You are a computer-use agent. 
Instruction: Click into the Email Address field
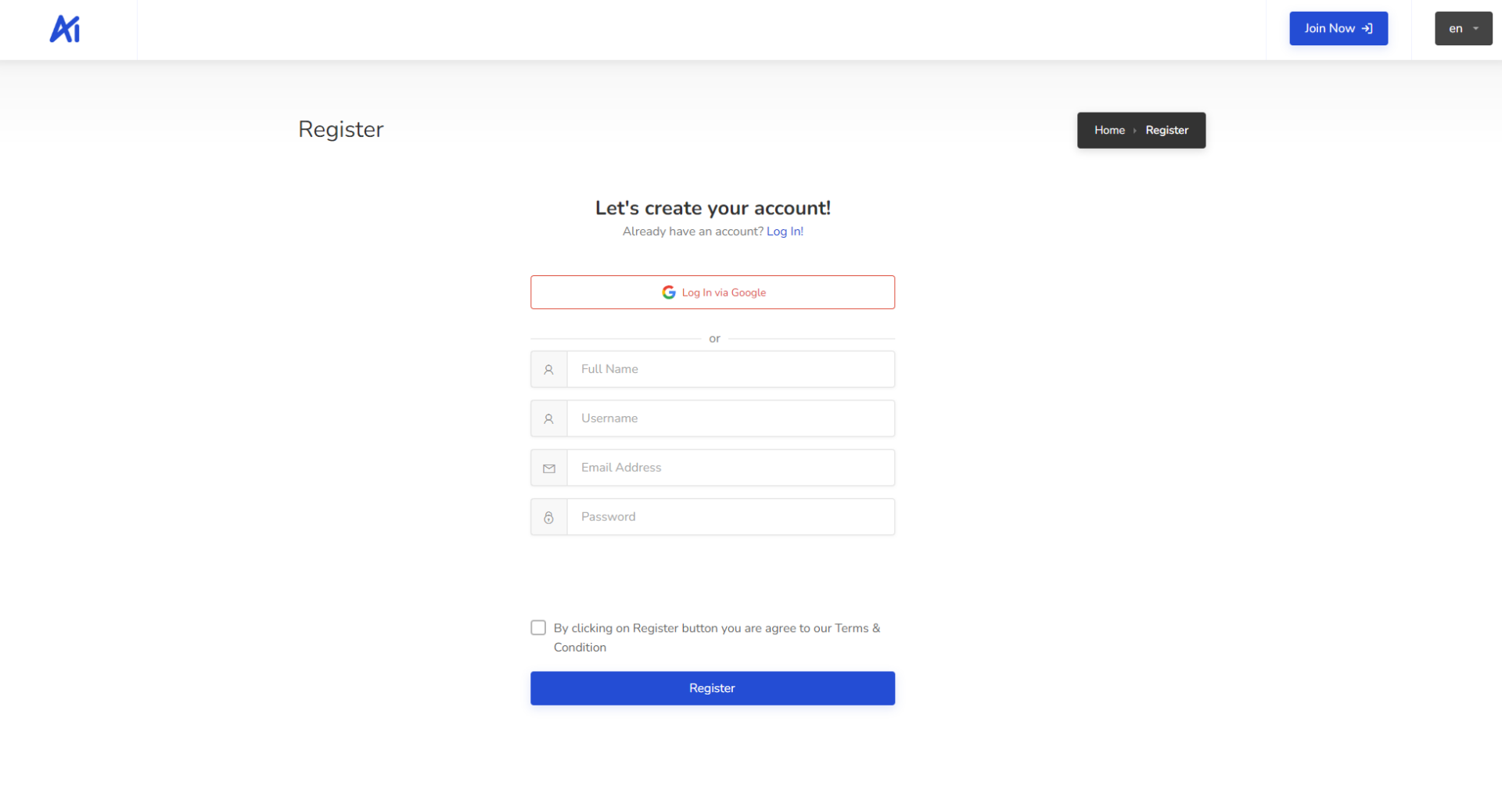731,468
